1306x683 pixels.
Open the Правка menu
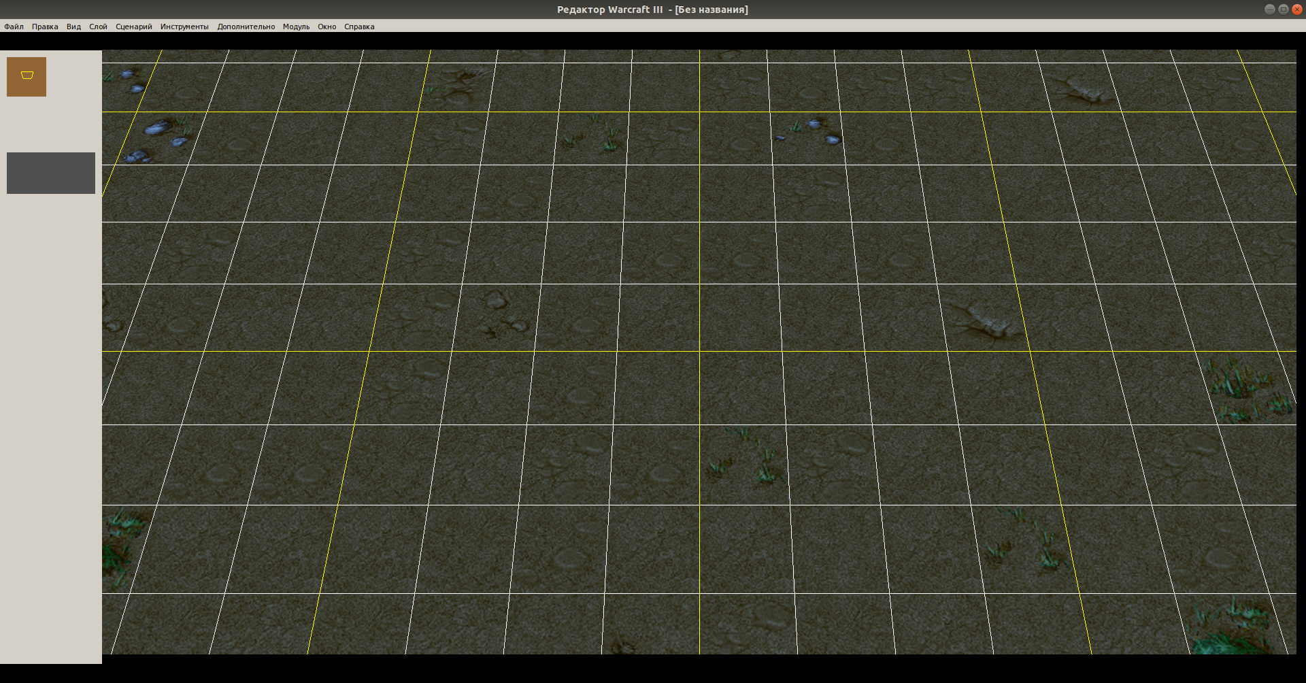45,27
